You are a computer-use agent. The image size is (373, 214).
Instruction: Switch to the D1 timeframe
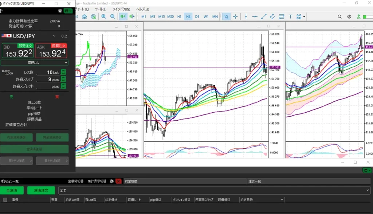click(197, 16)
